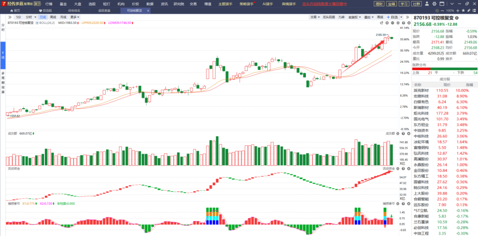The width and height of the screenshot is (478, 236).
Task: Zoom in chart with plus circle icon
Action: (x=387, y=23)
